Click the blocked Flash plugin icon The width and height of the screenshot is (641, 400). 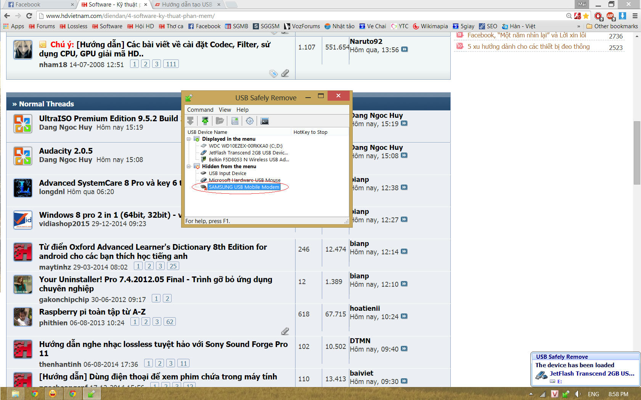coord(577,16)
